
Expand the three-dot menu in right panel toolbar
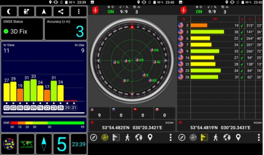click(x=259, y=137)
